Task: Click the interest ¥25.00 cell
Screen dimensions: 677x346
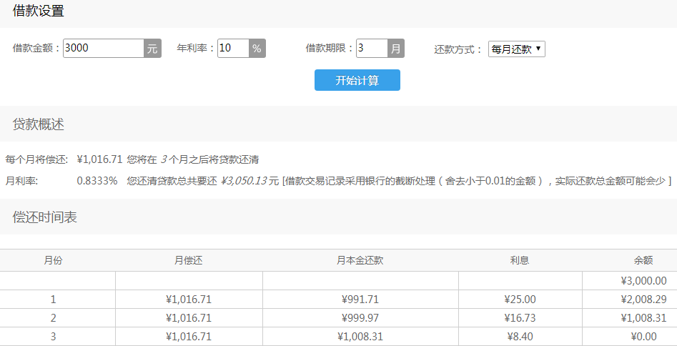Action: pos(520,300)
